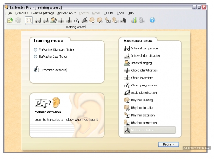This screenshot has height=159, width=214.
Task: Open a file with the folder toolbar icon
Action: pyautogui.click(x=10, y=20)
